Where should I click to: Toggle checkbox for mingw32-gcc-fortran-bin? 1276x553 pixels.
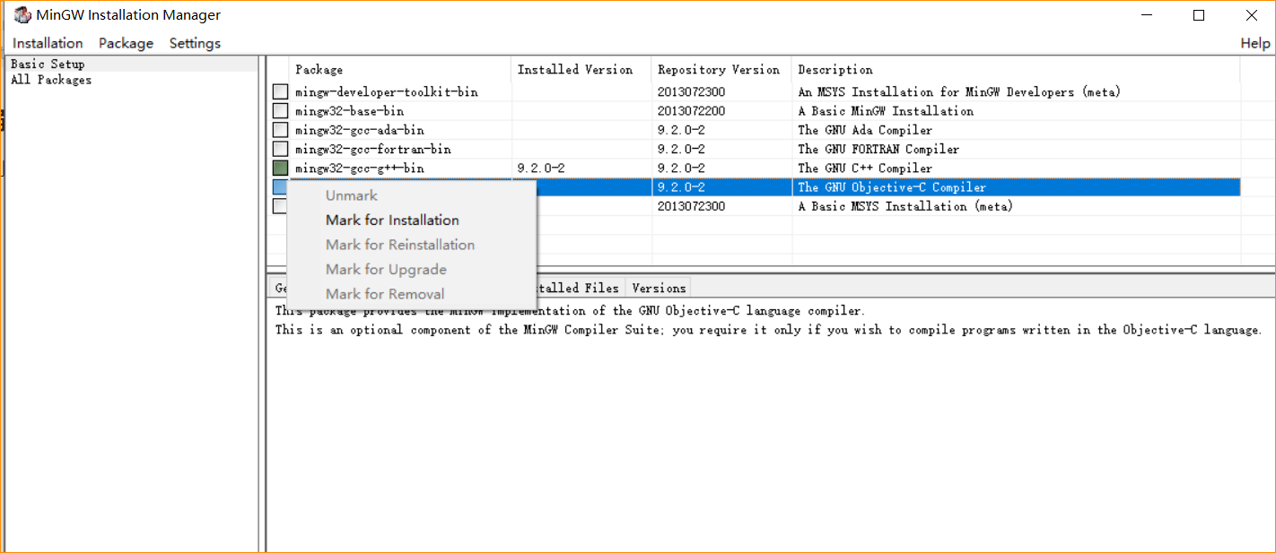[x=281, y=149]
